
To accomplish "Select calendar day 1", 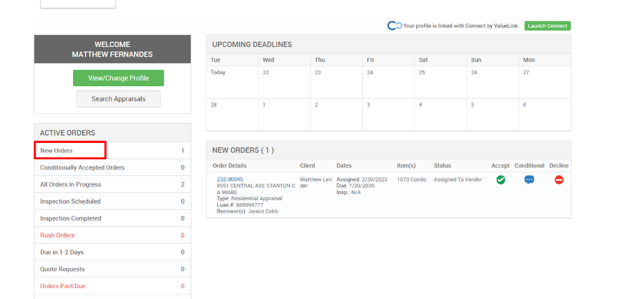I will 284,115.
